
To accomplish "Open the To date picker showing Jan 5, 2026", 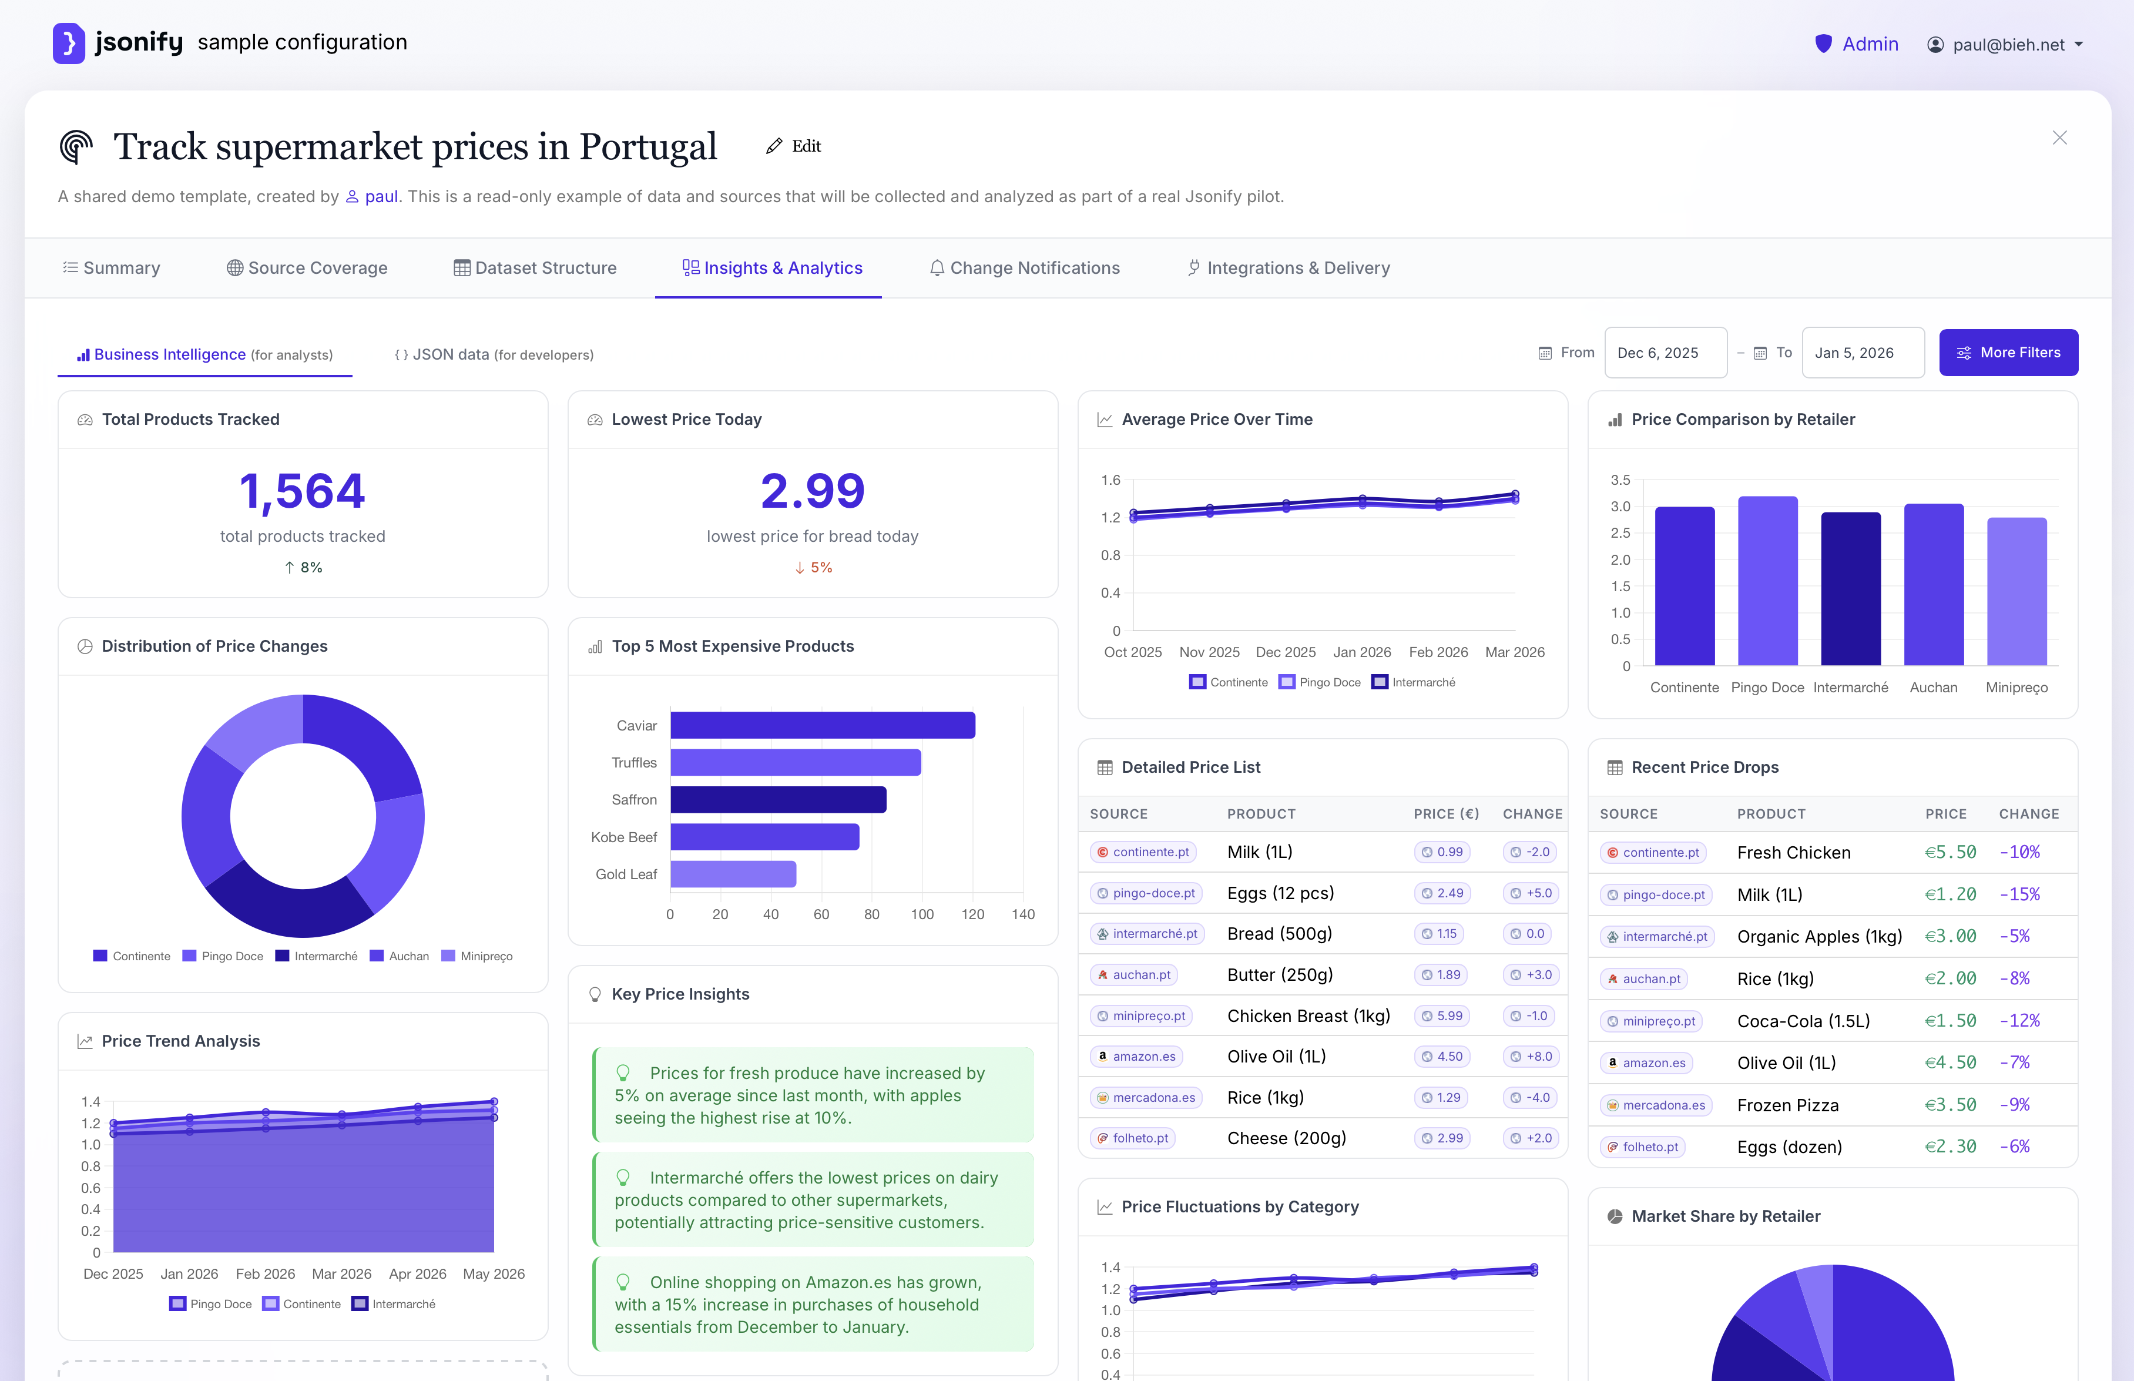I will click(x=1863, y=353).
